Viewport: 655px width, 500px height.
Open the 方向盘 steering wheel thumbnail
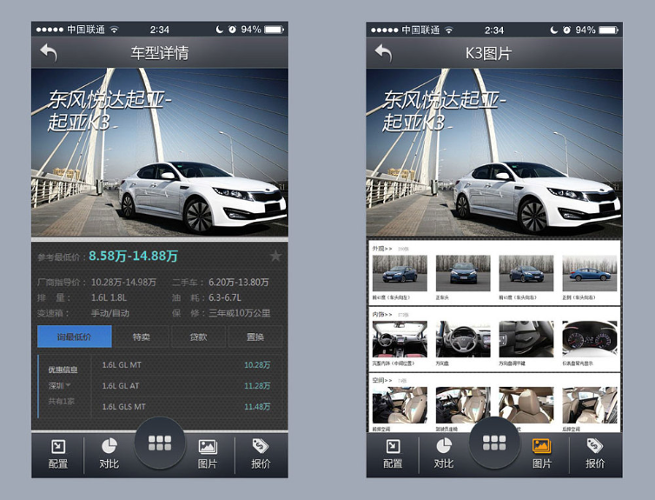point(463,339)
